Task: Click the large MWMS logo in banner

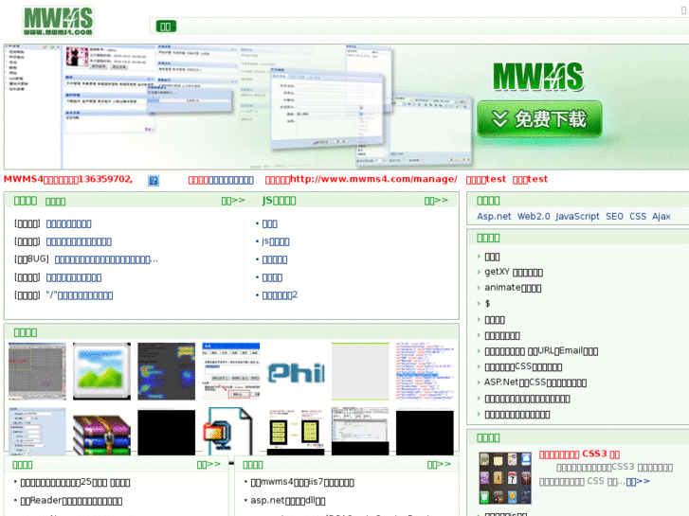Action: (x=538, y=77)
